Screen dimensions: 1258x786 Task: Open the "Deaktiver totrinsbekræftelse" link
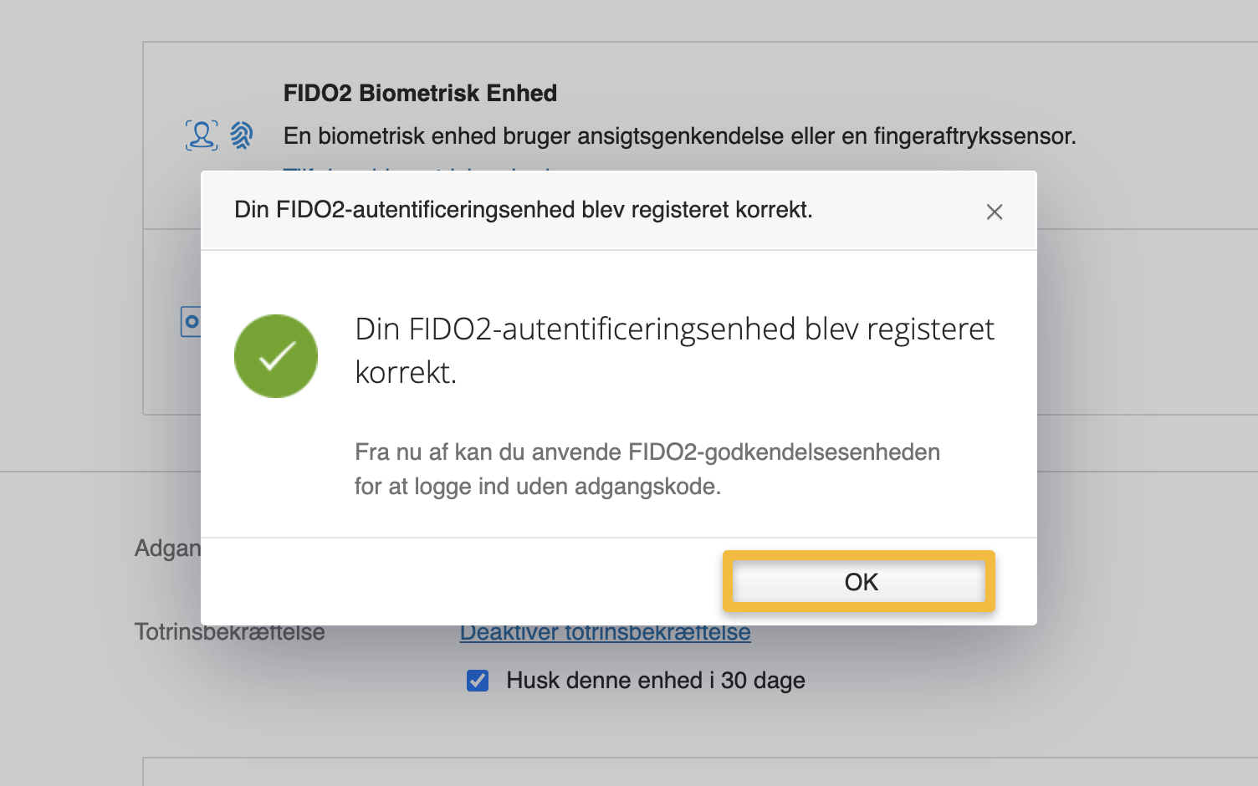tap(604, 632)
